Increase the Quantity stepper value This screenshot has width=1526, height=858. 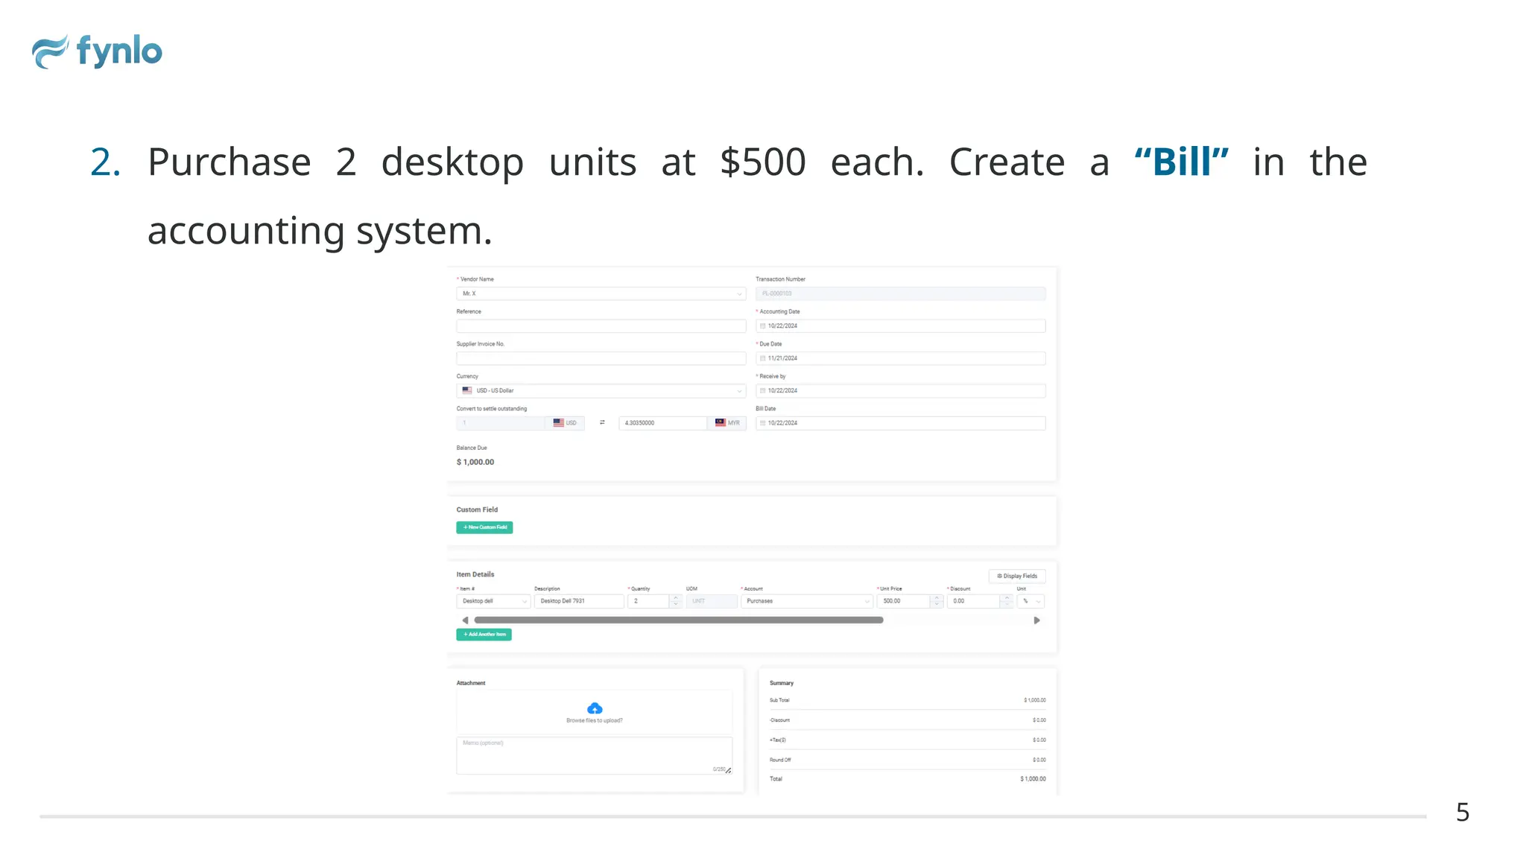(x=676, y=597)
